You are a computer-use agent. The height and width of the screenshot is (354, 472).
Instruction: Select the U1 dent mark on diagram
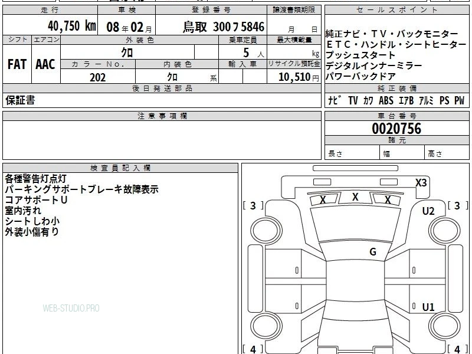[x=428, y=307]
